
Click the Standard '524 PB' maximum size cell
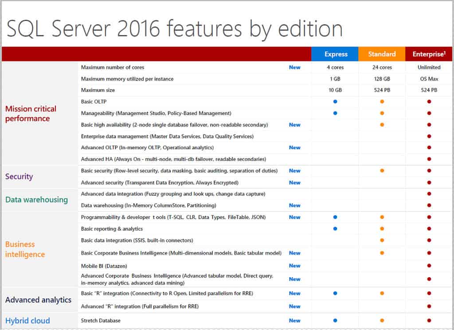pos(382,90)
